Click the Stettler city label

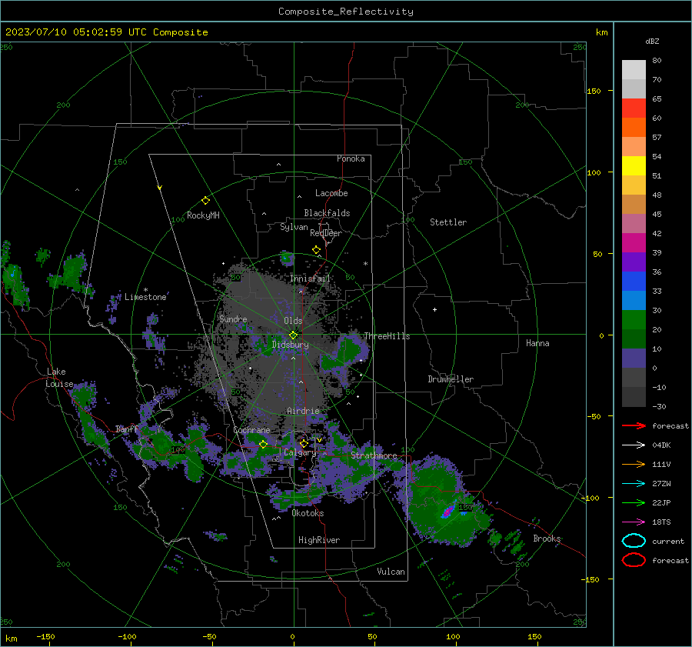tap(448, 222)
